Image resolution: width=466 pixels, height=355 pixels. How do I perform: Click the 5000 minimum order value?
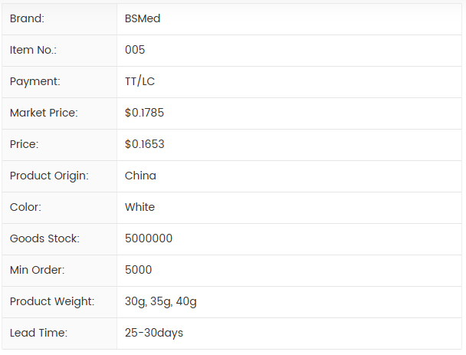138,270
